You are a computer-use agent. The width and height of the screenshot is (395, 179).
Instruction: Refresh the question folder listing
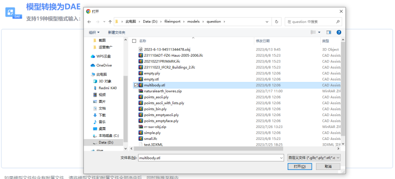click(276, 22)
